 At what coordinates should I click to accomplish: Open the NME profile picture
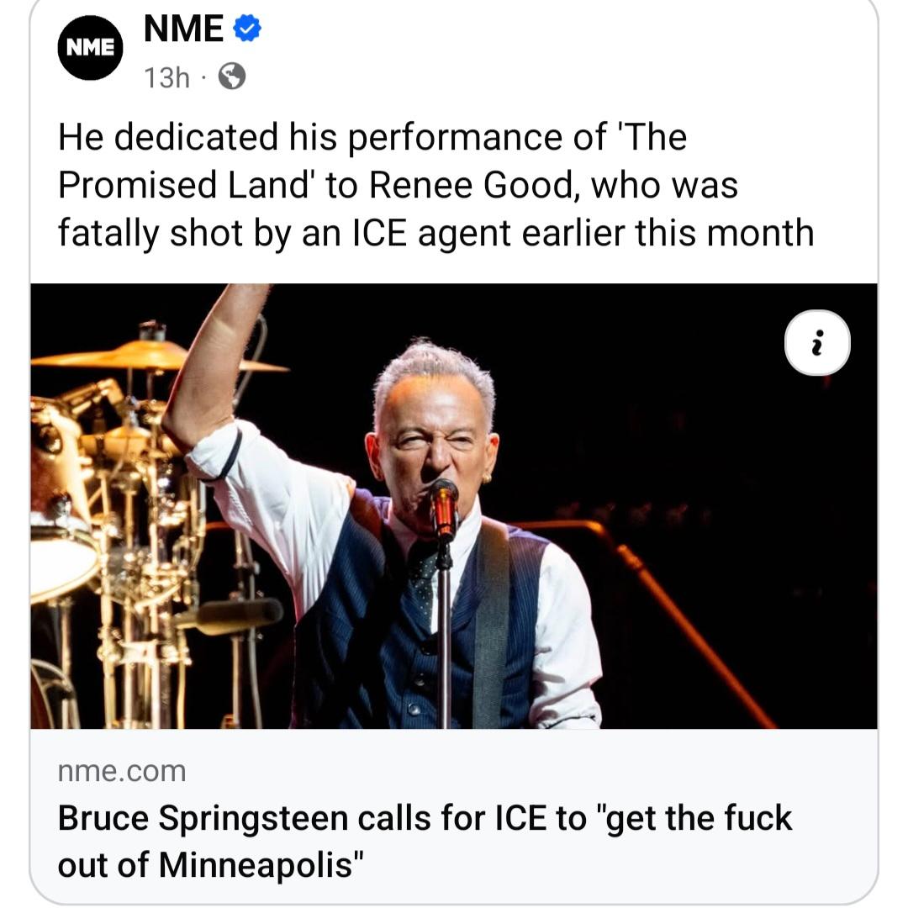90,48
